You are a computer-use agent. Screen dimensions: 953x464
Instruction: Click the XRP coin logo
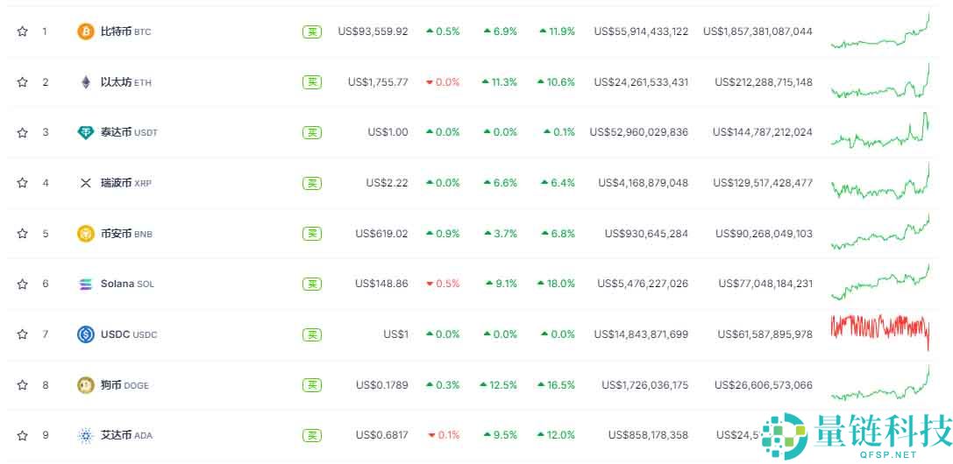coord(86,183)
